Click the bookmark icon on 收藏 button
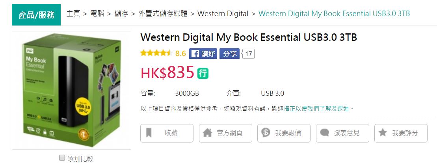Viewport: 437px width, 168px height. (149, 133)
